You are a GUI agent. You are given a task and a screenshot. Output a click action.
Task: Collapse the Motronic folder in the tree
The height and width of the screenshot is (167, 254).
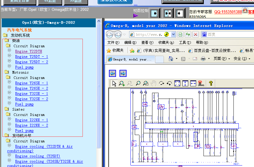(x=6, y=72)
